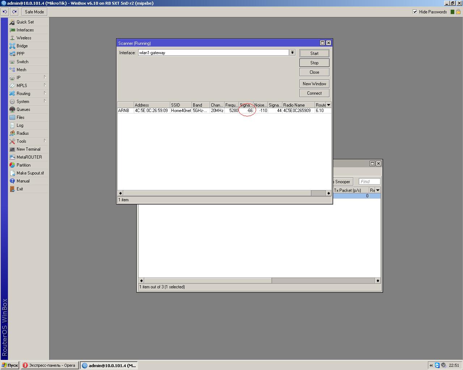Click background window scrollbar left arrow
The height and width of the screenshot is (370, 463).
pyautogui.click(x=141, y=281)
